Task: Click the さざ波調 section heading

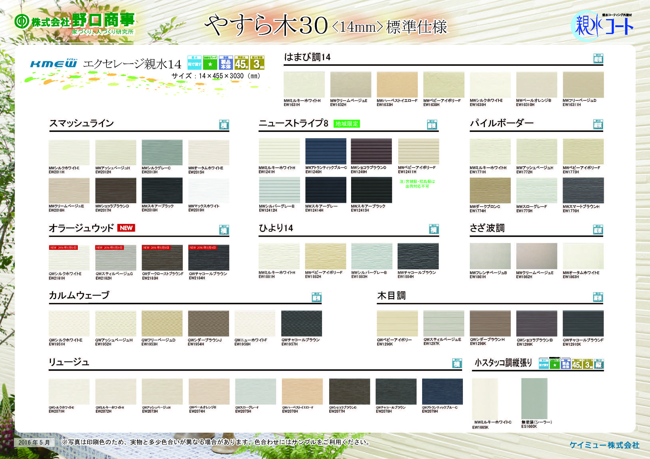Action: (x=487, y=228)
